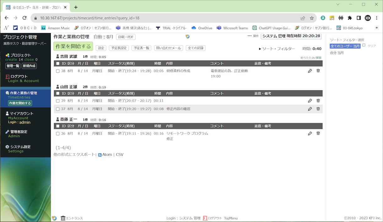Image resolution: width=383 pixels, height=222 pixels.
Task: Open プロジェクト in sidebar
Action: (21, 55)
